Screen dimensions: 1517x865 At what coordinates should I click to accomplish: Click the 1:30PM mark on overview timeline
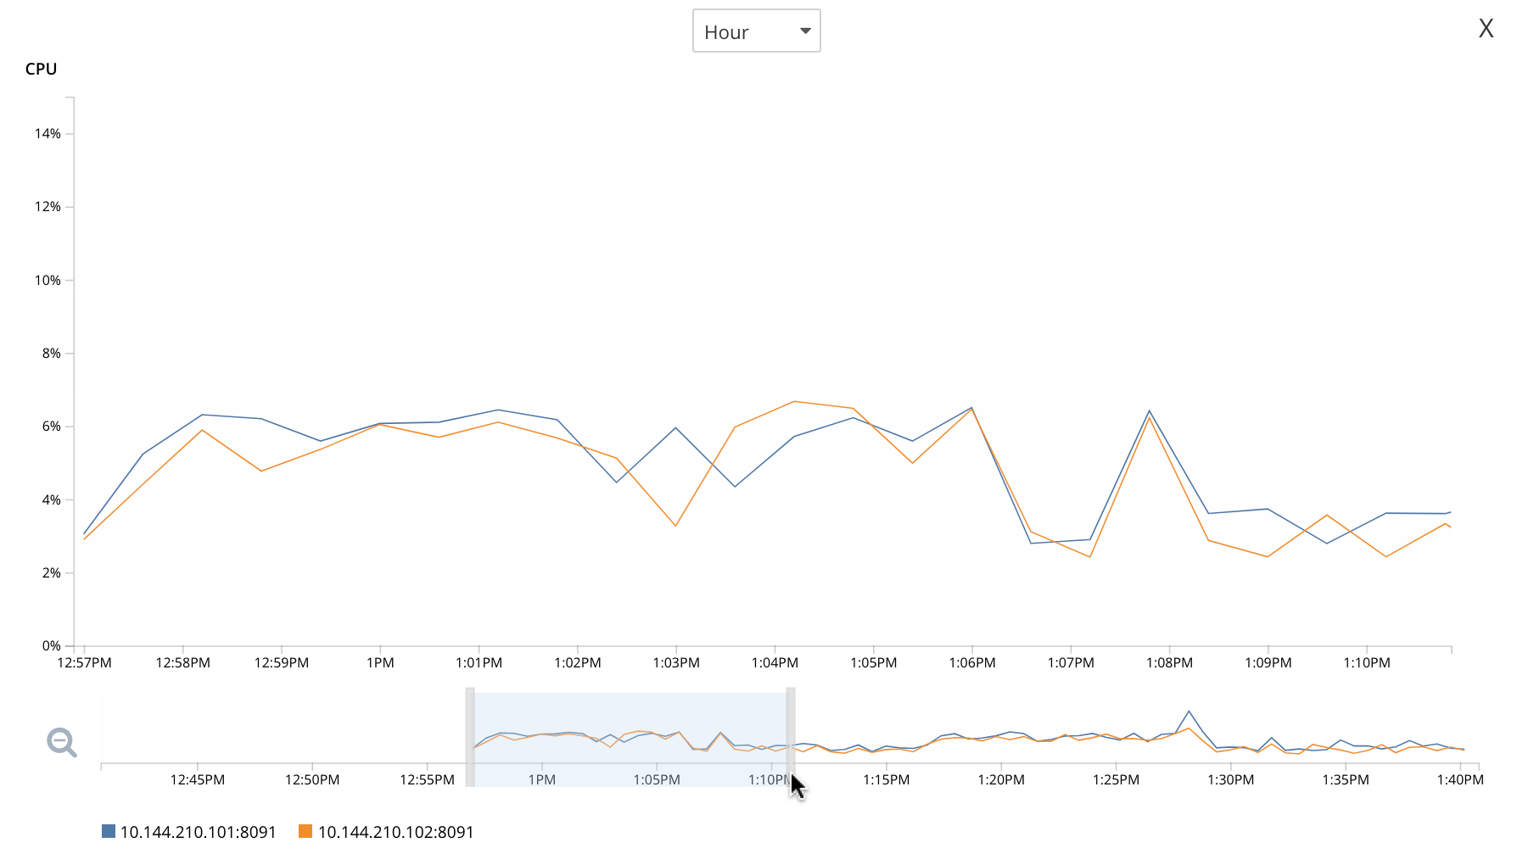coord(1230,779)
